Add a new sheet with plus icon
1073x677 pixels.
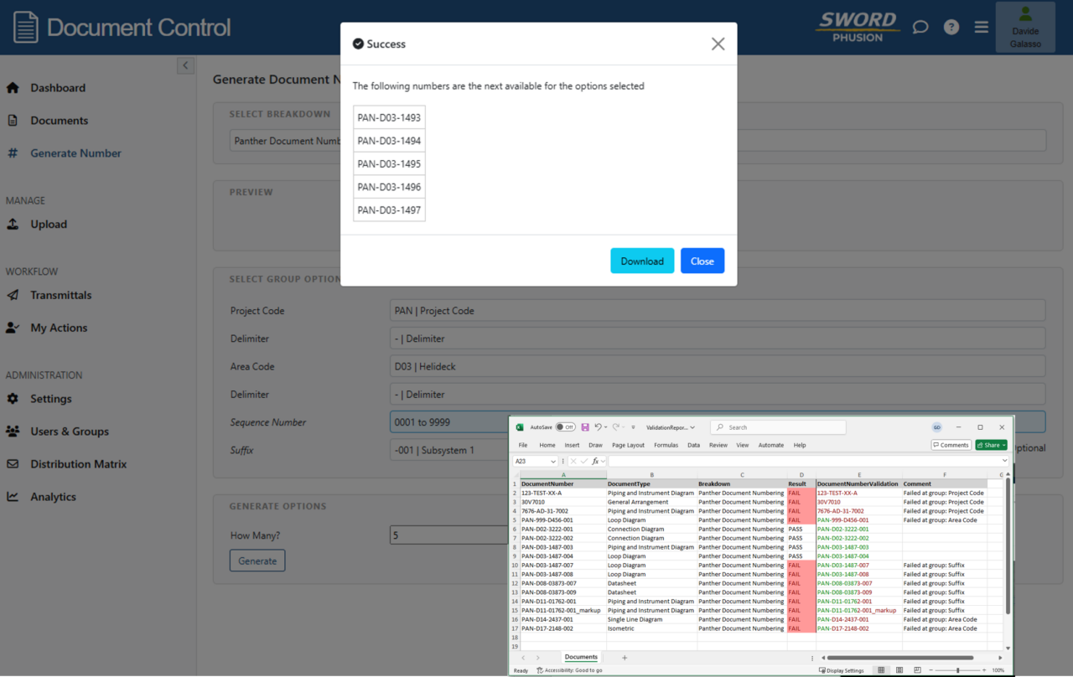[625, 658]
